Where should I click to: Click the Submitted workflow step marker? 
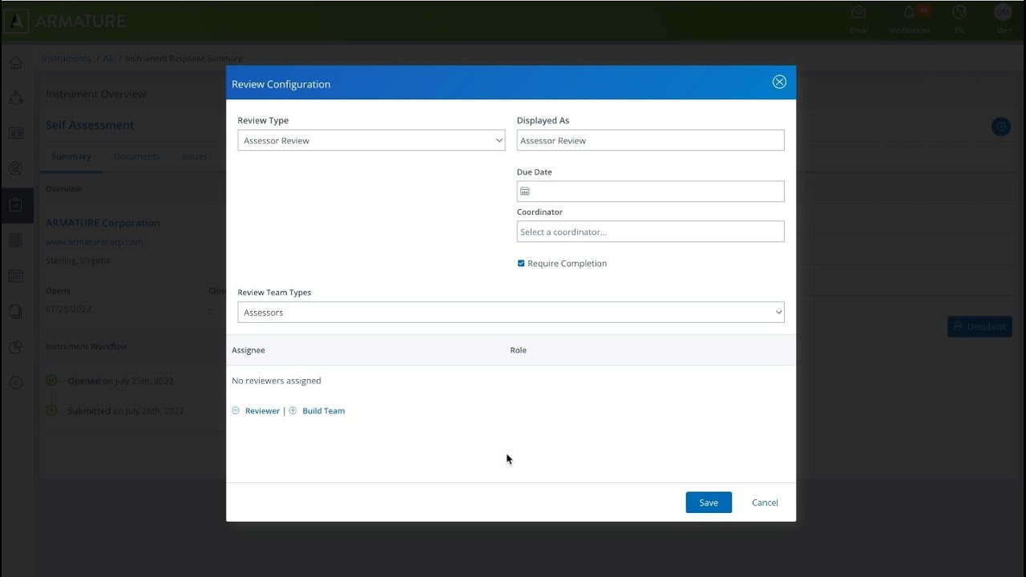point(51,410)
